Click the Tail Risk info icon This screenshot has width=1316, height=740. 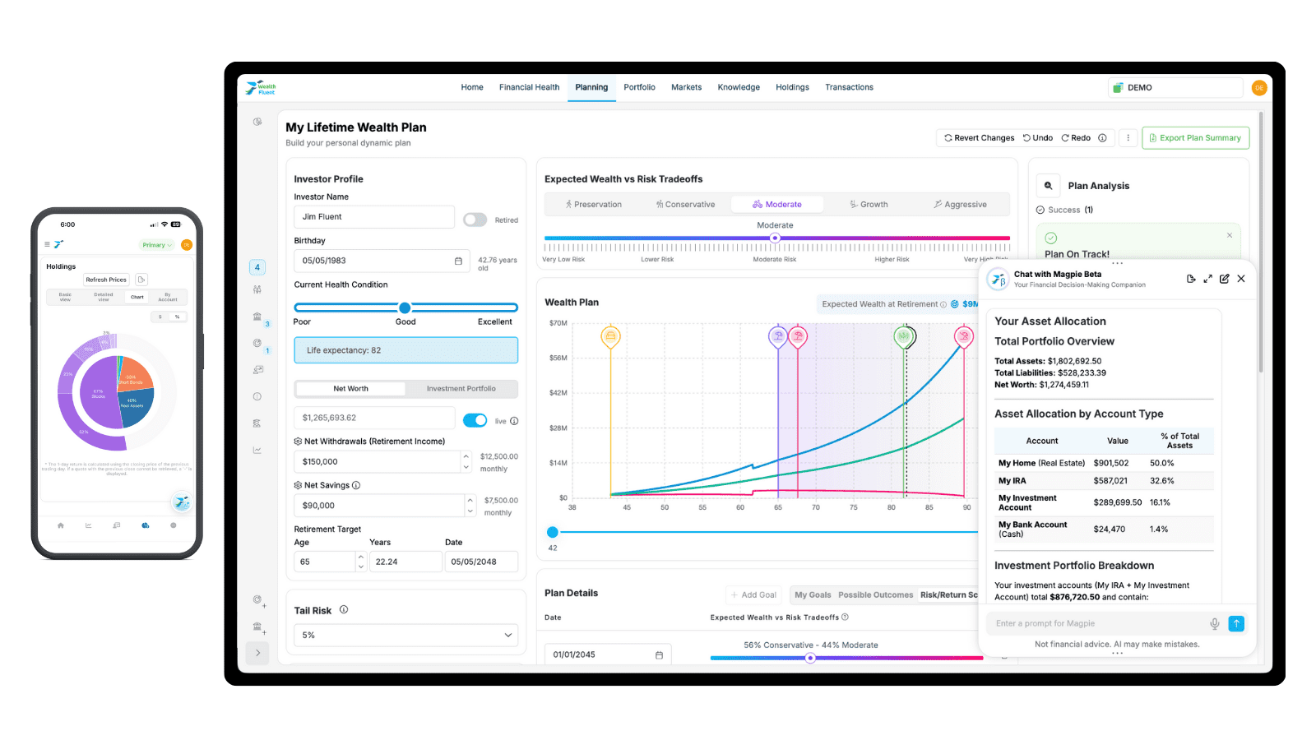point(344,610)
